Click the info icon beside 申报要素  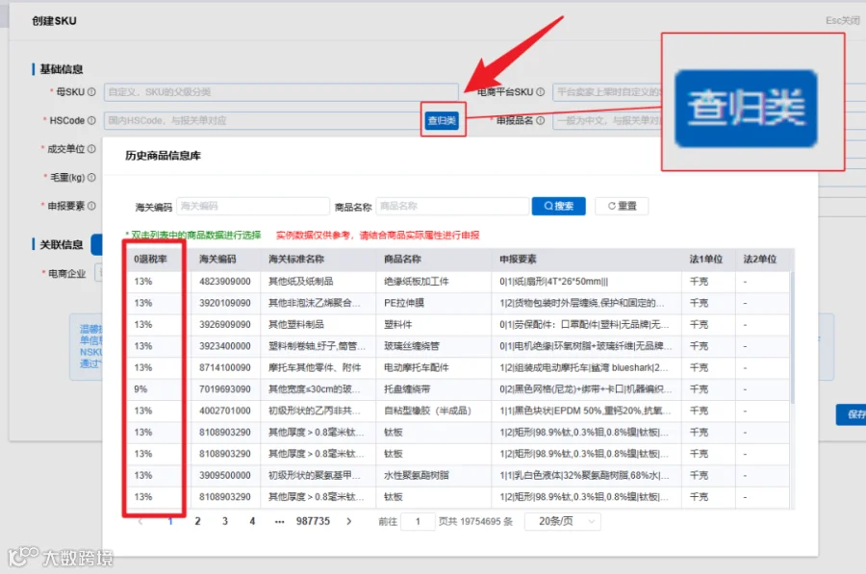91,206
